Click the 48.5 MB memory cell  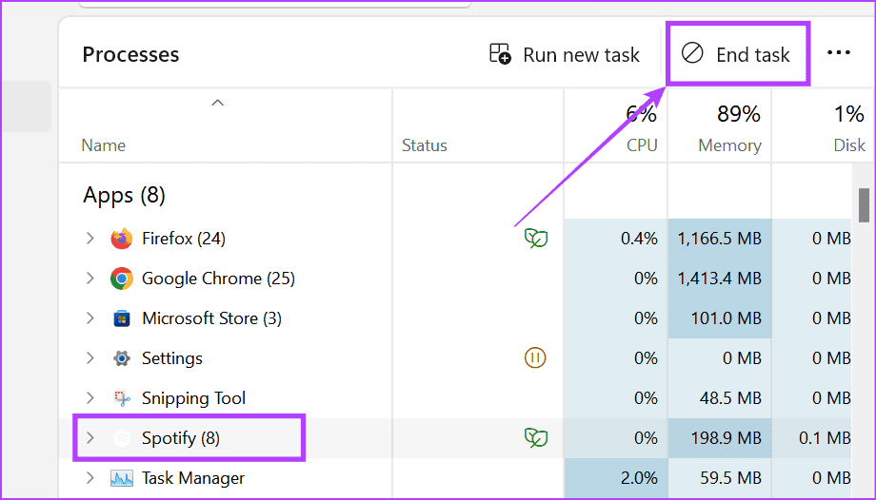pos(720,398)
